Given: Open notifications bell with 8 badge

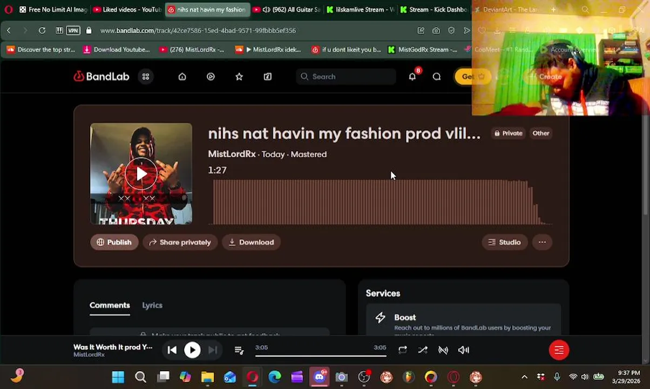Looking at the screenshot, I should pos(412,76).
